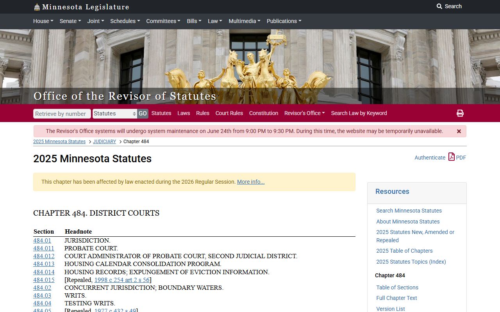Open the 1998 c 254 art 2 s 56 link

pyautogui.click(x=122, y=280)
